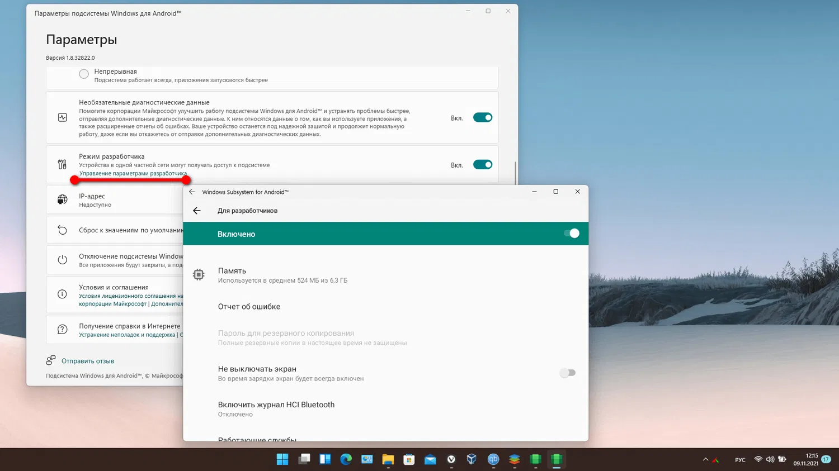Open VirtualBox from taskbar
Screen dimensions: 839x471
472,459
